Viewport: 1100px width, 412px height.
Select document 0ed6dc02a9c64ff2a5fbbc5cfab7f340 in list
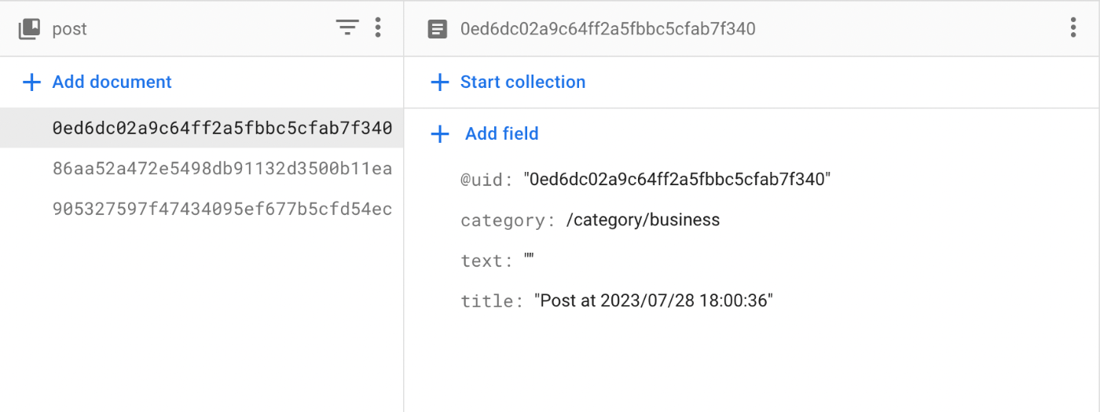[x=202, y=128]
